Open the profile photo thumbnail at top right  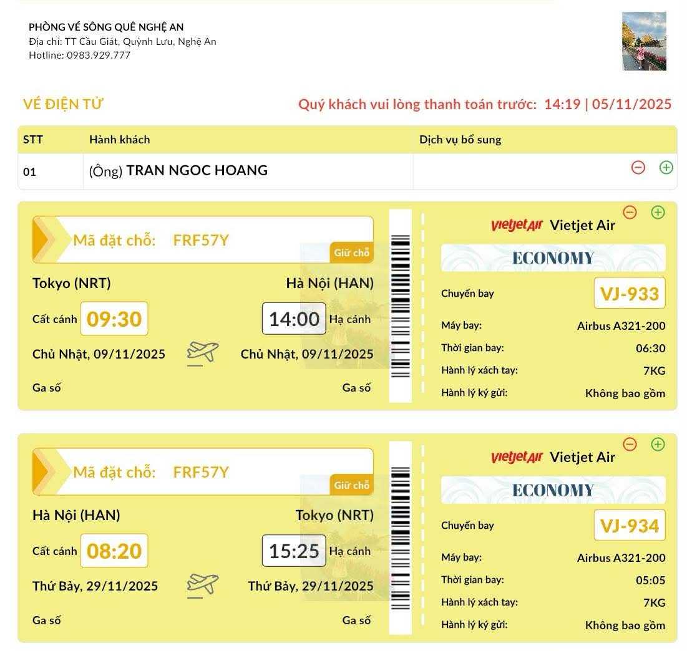point(644,41)
